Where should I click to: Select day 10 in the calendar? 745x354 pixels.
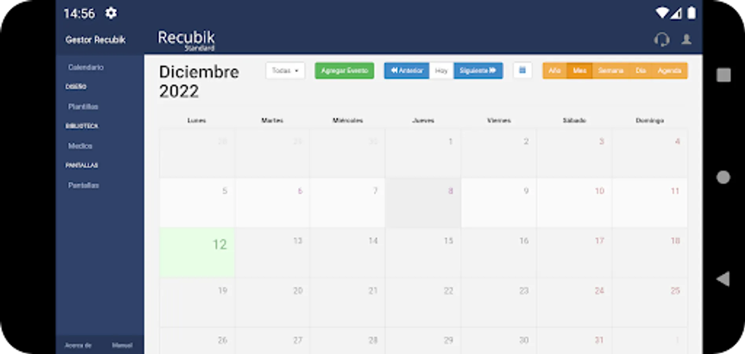click(x=574, y=203)
